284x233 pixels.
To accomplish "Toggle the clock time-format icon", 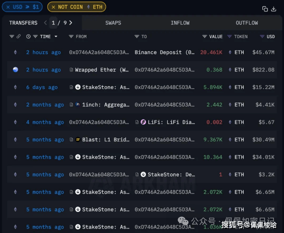I will 28,36.
